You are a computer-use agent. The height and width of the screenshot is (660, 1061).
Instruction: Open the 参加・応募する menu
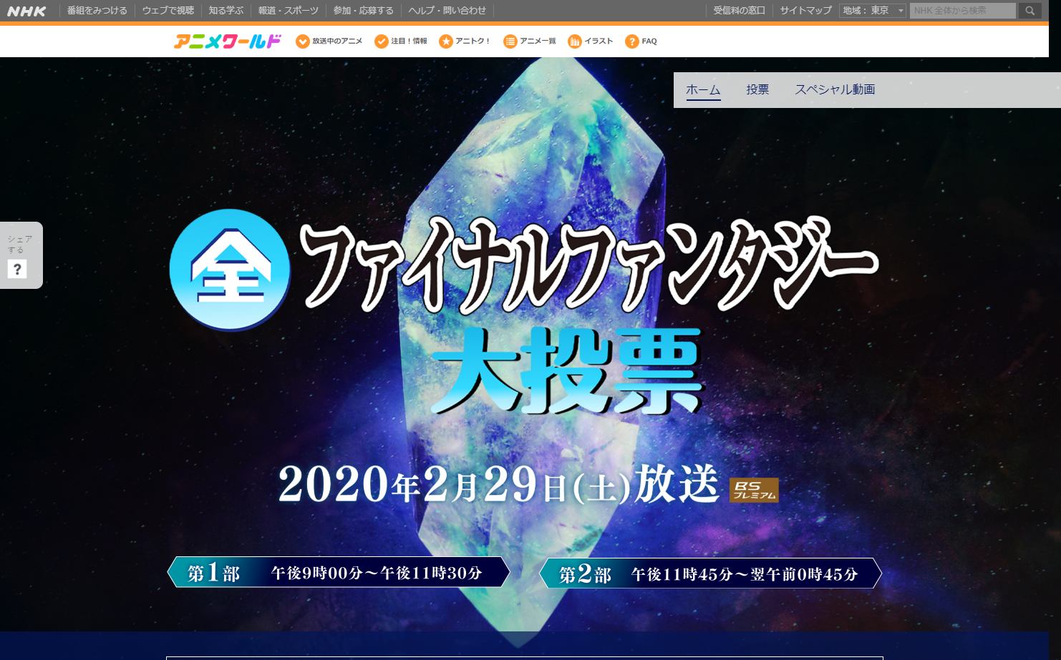(364, 11)
